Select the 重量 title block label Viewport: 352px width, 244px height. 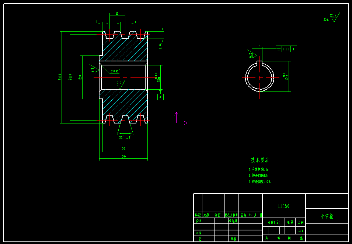click(x=290, y=223)
